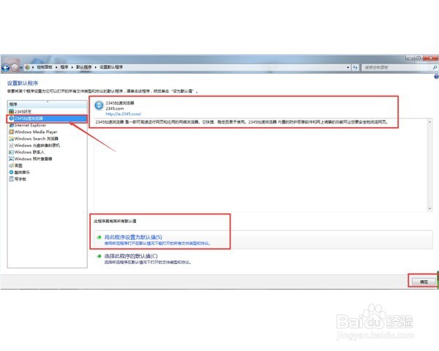439x351 pixels.
Task: Click the large 2345 browser icon in details
Action: pos(99,106)
